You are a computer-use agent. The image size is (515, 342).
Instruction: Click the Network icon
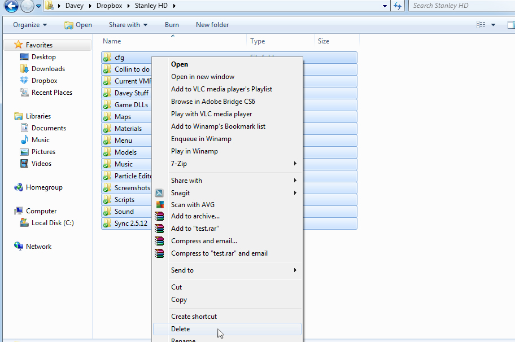[19, 246]
